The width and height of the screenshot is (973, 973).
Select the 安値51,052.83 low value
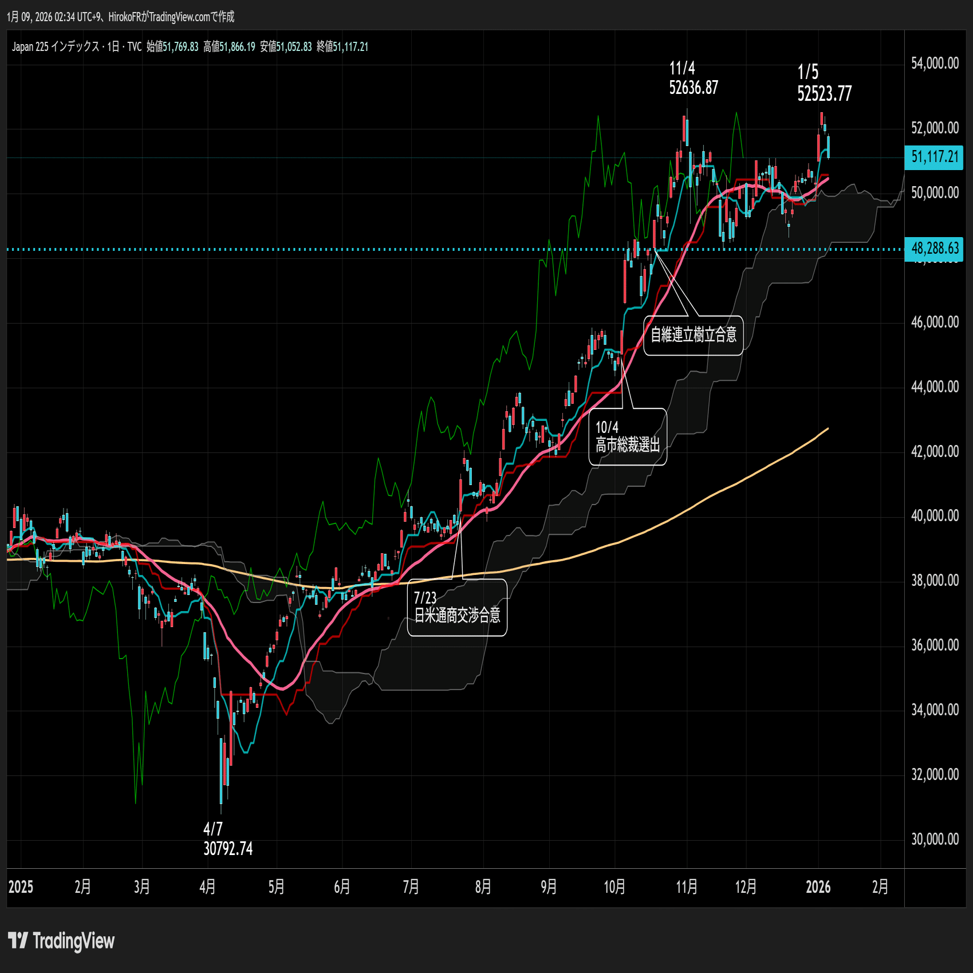click(286, 47)
